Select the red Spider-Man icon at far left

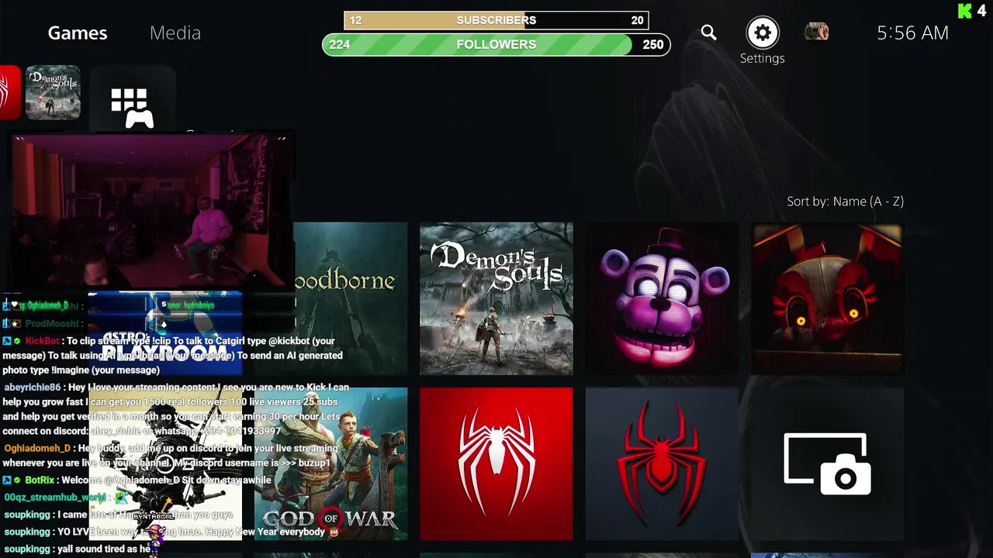pyautogui.click(x=9, y=92)
